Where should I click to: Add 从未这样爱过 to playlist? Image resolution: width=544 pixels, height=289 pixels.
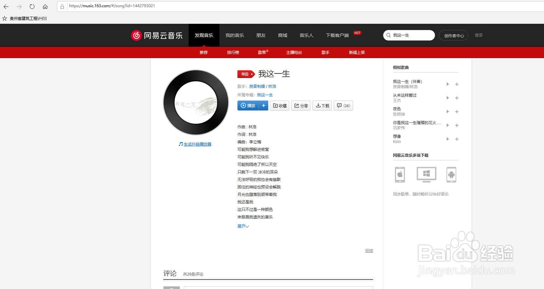pos(457,98)
